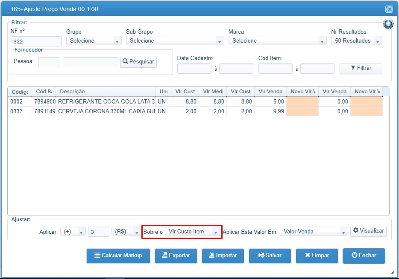Click the Pesquisar button
This screenshot has height=279, width=399.
coord(138,62)
